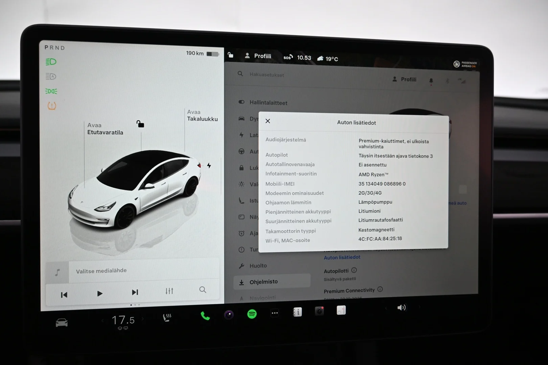This screenshot has height=365, width=548.
Task: Tap lock icon in top status bar
Action: coord(230,55)
